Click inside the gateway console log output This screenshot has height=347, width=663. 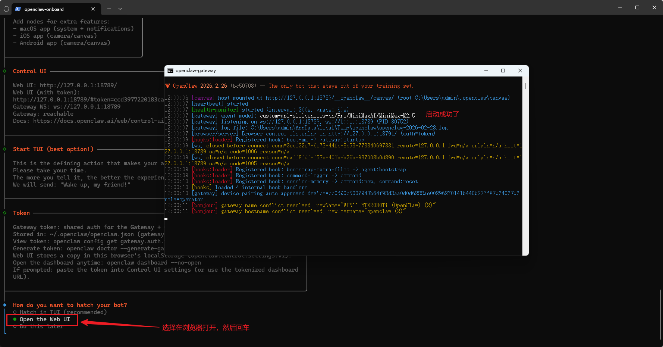[x=336, y=168]
